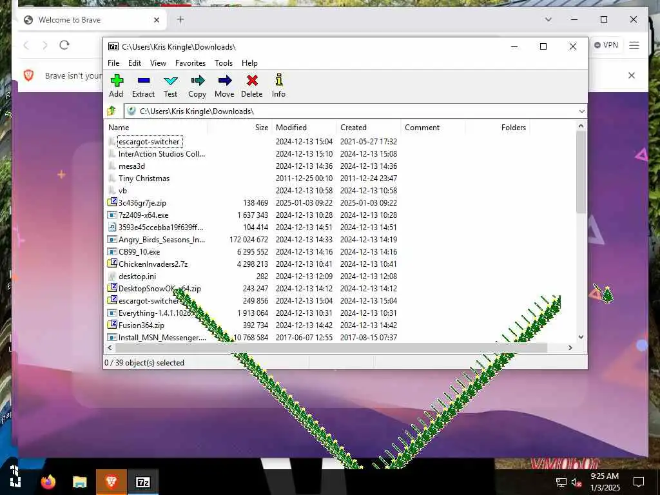Click the Test toolbar icon

[170, 81]
